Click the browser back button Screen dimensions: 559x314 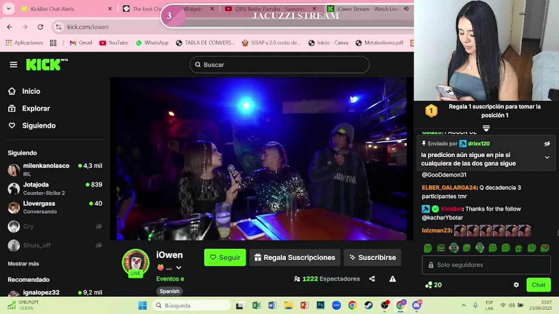click(x=10, y=27)
